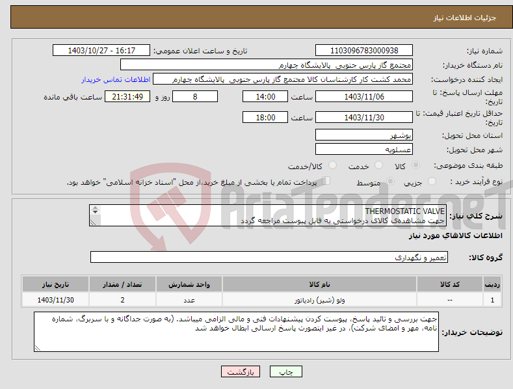
Task: Click the شماره نیاز label
Action: 484,51
